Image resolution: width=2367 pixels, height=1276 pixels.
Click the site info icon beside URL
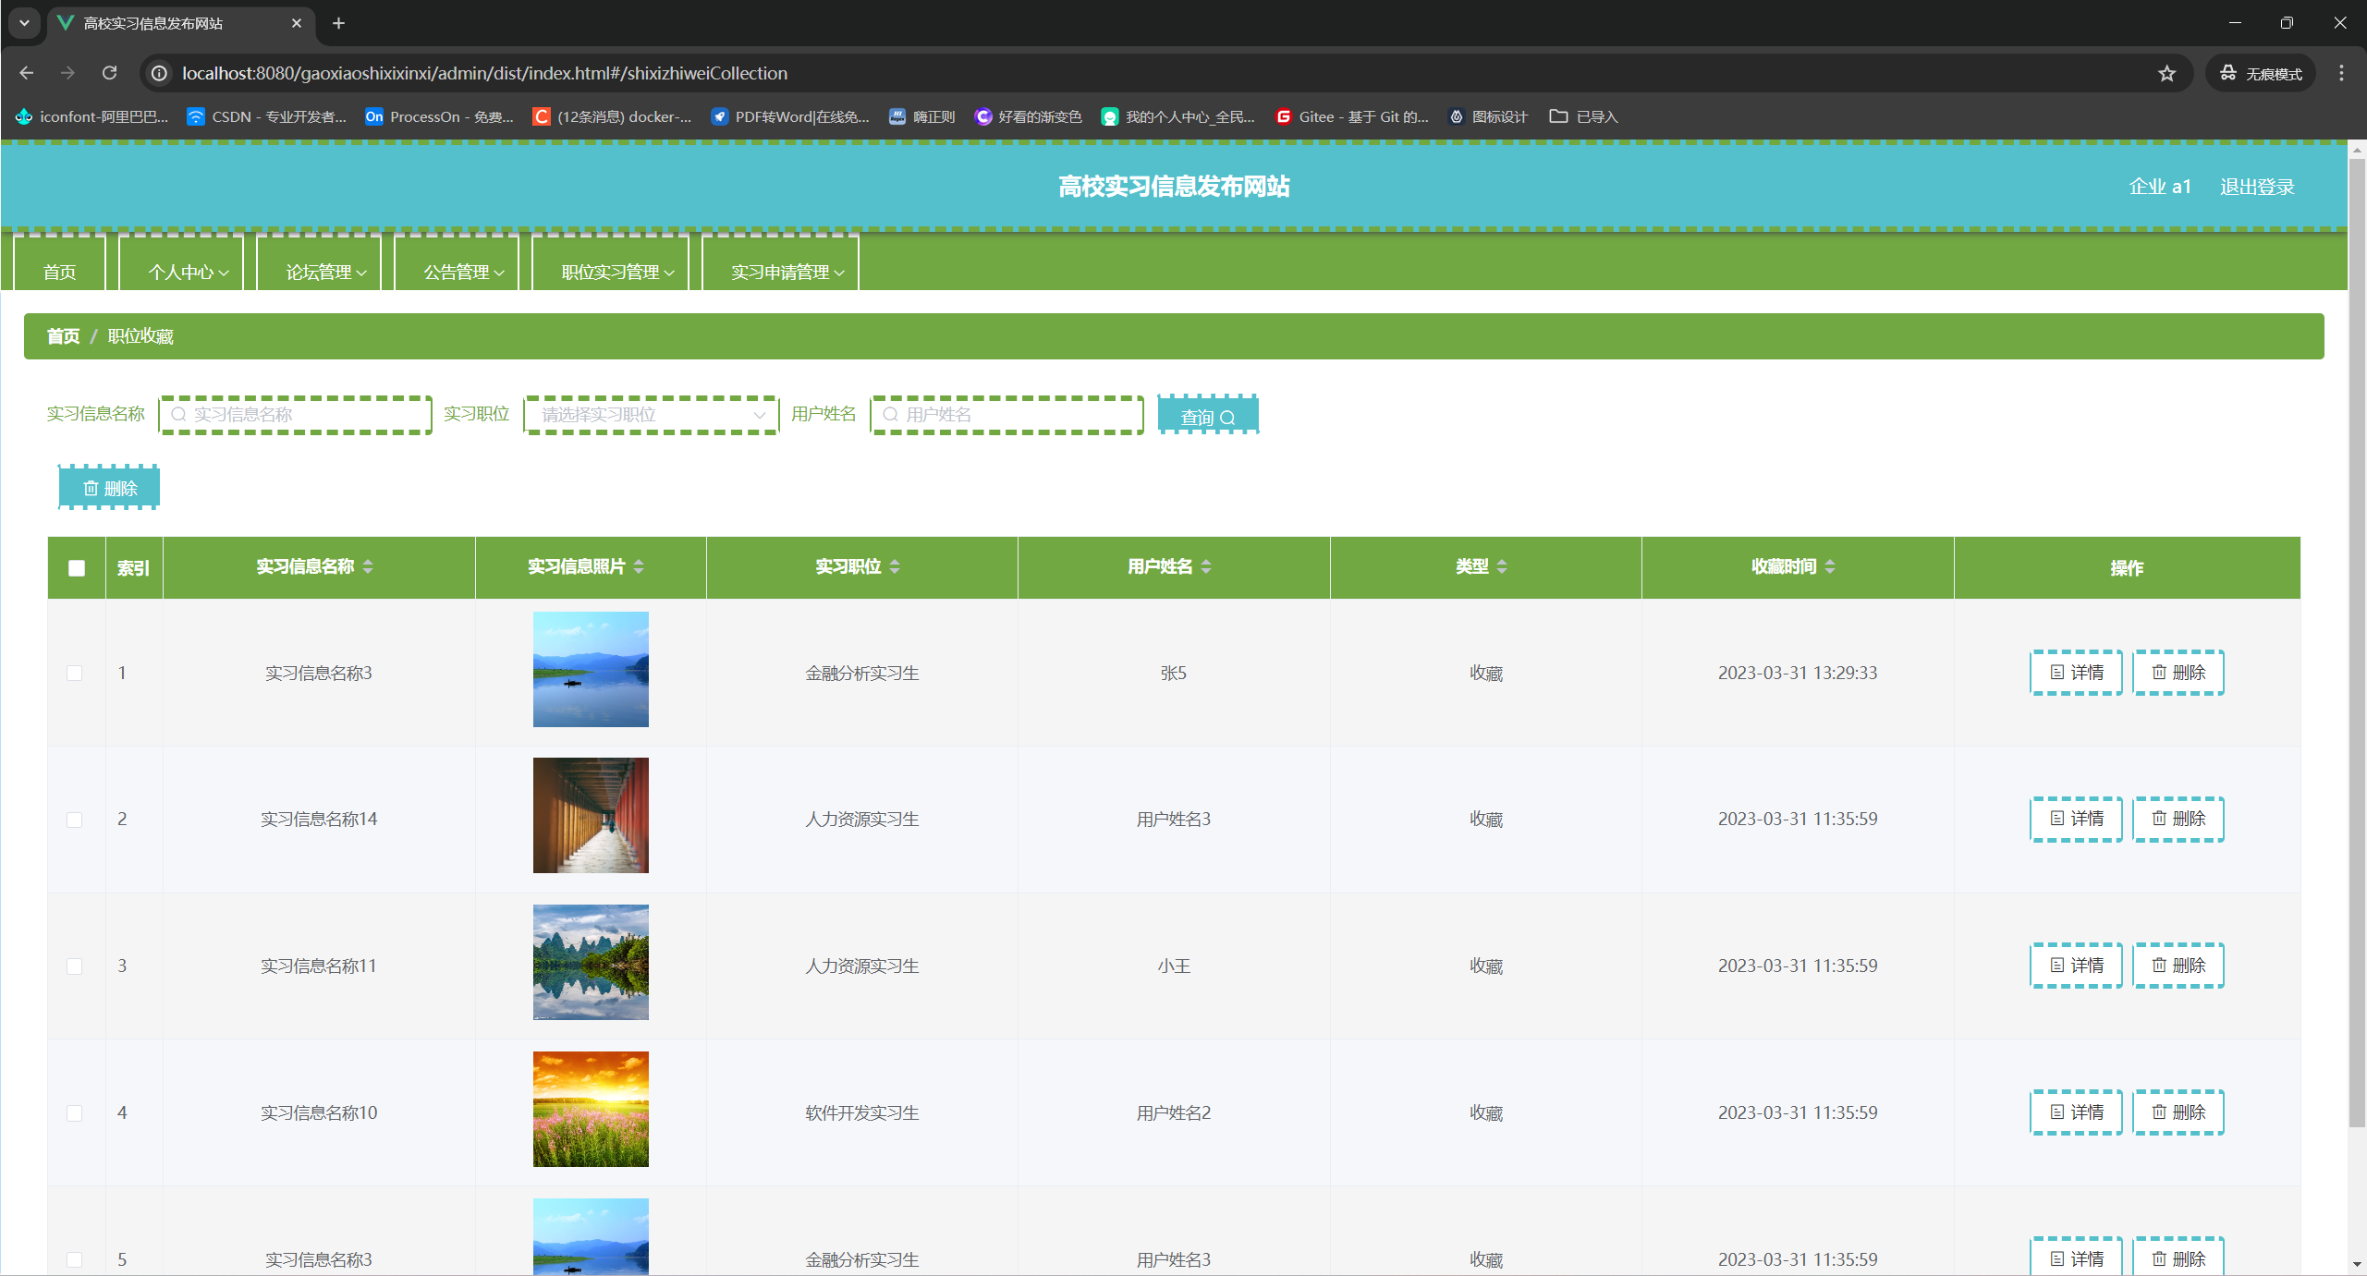pos(160,73)
